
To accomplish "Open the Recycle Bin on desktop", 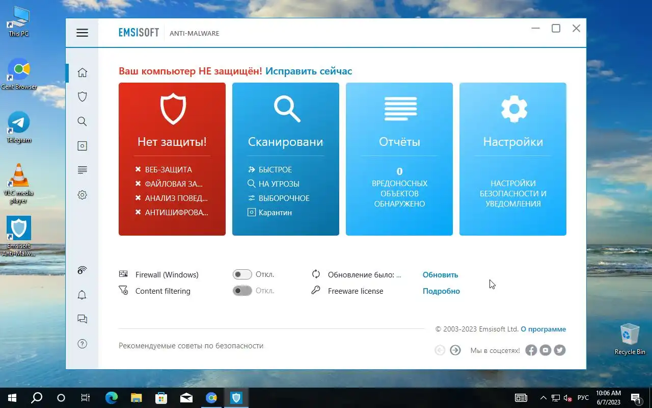I will point(630,339).
